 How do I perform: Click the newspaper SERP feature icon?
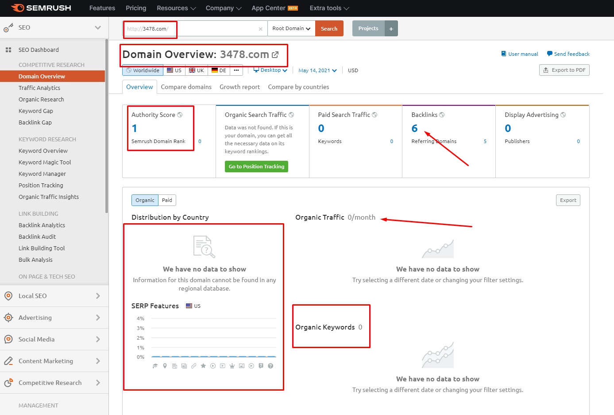174,366
